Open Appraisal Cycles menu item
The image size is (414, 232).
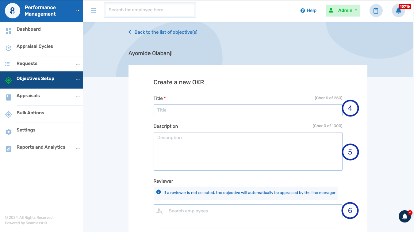pyautogui.click(x=35, y=46)
